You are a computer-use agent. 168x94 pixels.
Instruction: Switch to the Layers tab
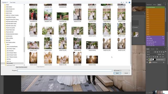pos(148,49)
